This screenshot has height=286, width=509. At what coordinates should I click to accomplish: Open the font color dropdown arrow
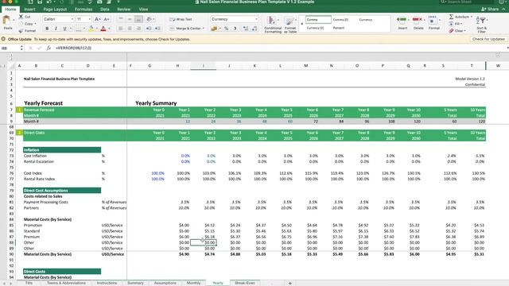coord(109,29)
